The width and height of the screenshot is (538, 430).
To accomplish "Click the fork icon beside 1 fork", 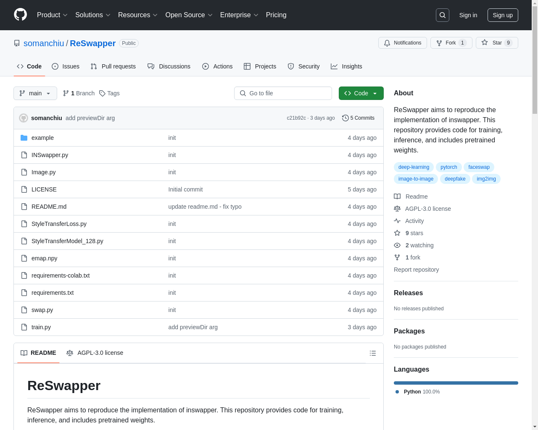I will point(397,257).
